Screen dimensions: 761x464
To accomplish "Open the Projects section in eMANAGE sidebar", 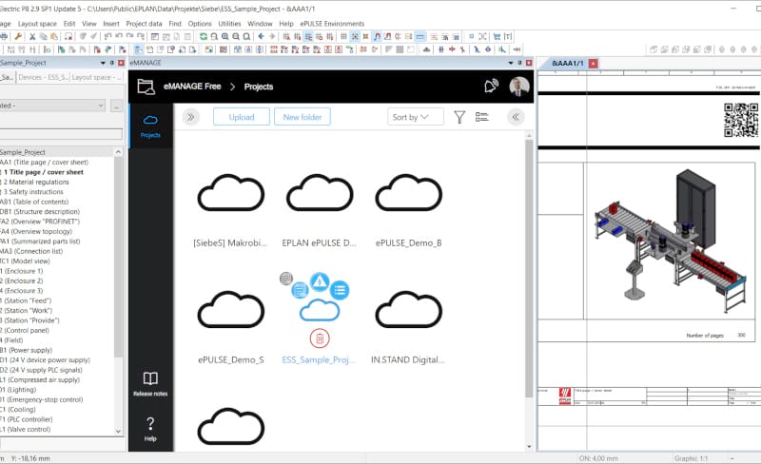I will point(150,124).
